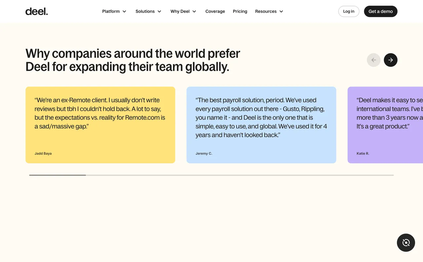Select Katie R.'s purple testimonial card
The image size is (423, 262).
[x=385, y=125]
